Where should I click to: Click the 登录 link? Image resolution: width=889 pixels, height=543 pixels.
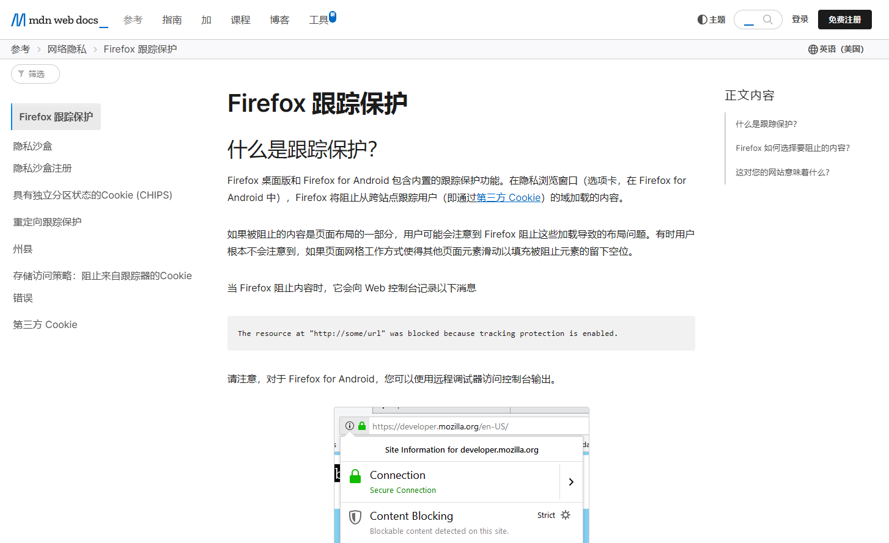pos(800,19)
